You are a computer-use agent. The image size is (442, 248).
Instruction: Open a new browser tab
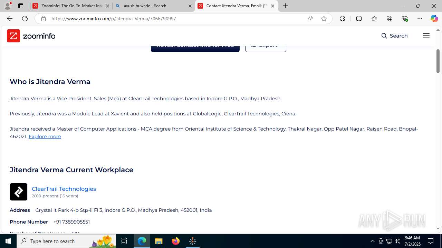tap(285, 6)
